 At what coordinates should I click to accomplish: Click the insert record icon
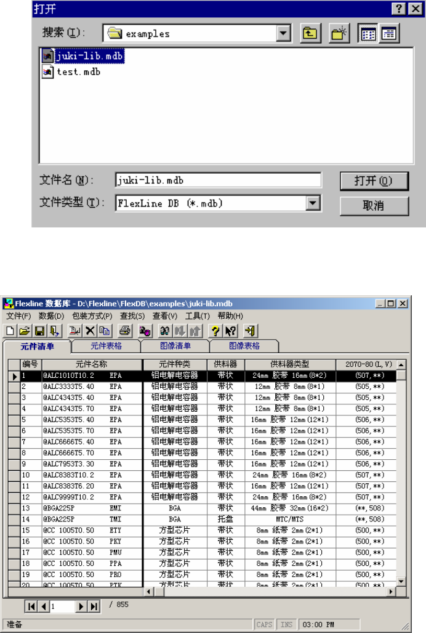pyautogui.click(x=74, y=331)
